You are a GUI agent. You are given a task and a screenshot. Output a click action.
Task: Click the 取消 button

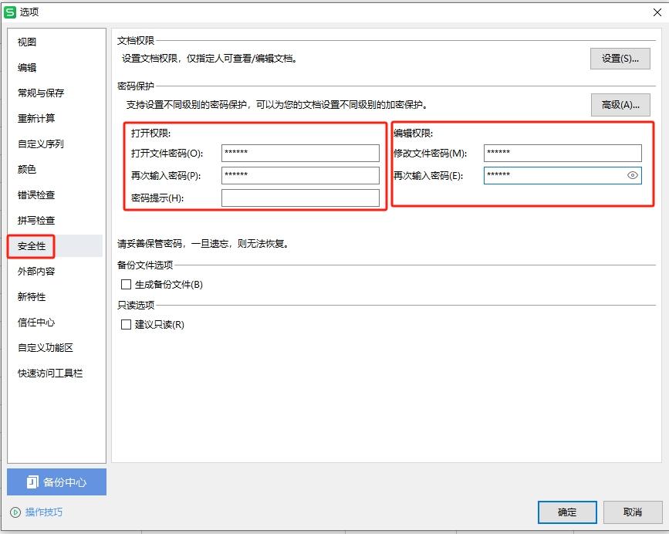point(632,512)
